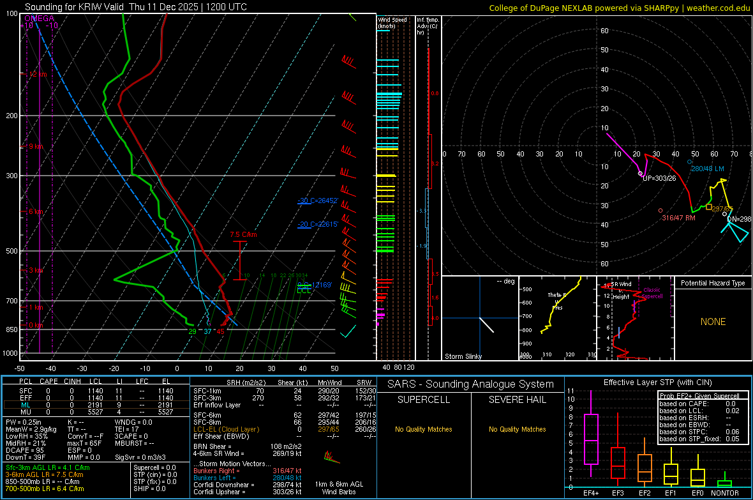
Task: Click the Corfidi Downshear = row
Action: coord(248,485)
